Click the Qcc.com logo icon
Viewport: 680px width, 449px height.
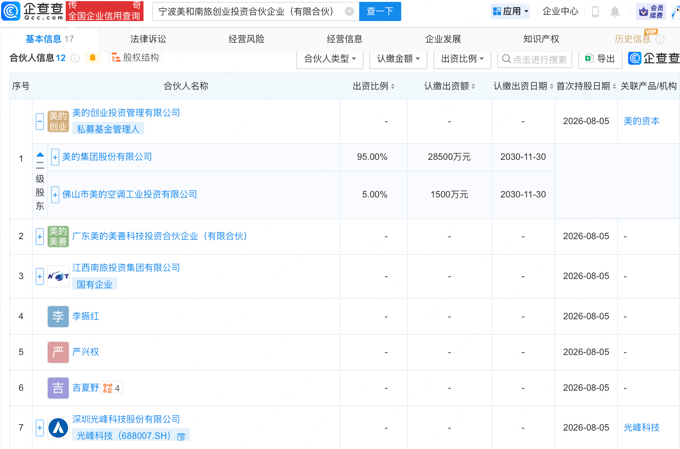(11, 11)
